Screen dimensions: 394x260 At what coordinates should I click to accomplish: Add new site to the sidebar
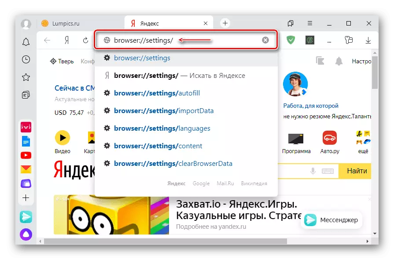(26, 198)
